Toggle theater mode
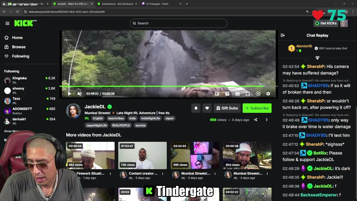This screenshot has width=357, height=201. pyautogui.click(x=237, y=94)
